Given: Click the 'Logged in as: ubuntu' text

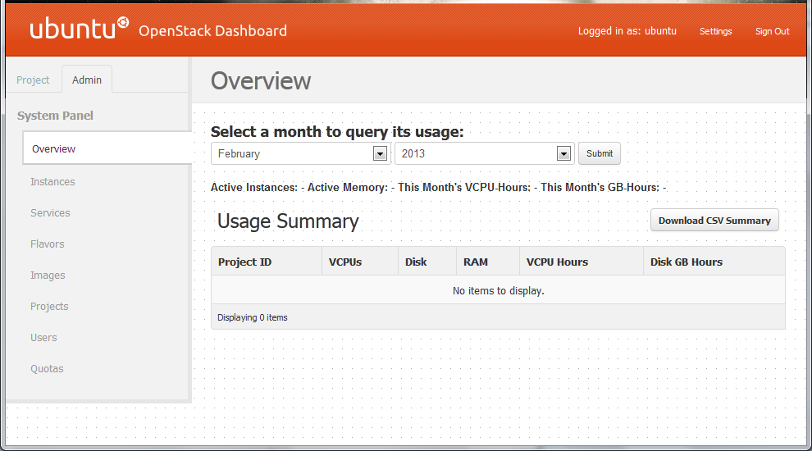Looking at the screenshot, I should (x=627, y=31).
